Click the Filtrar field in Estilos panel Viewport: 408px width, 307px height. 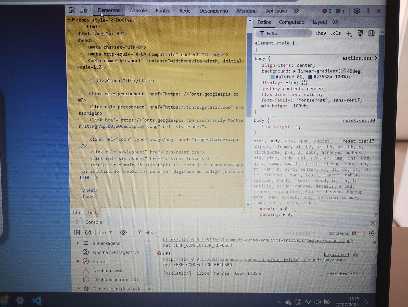coord(284,33)
